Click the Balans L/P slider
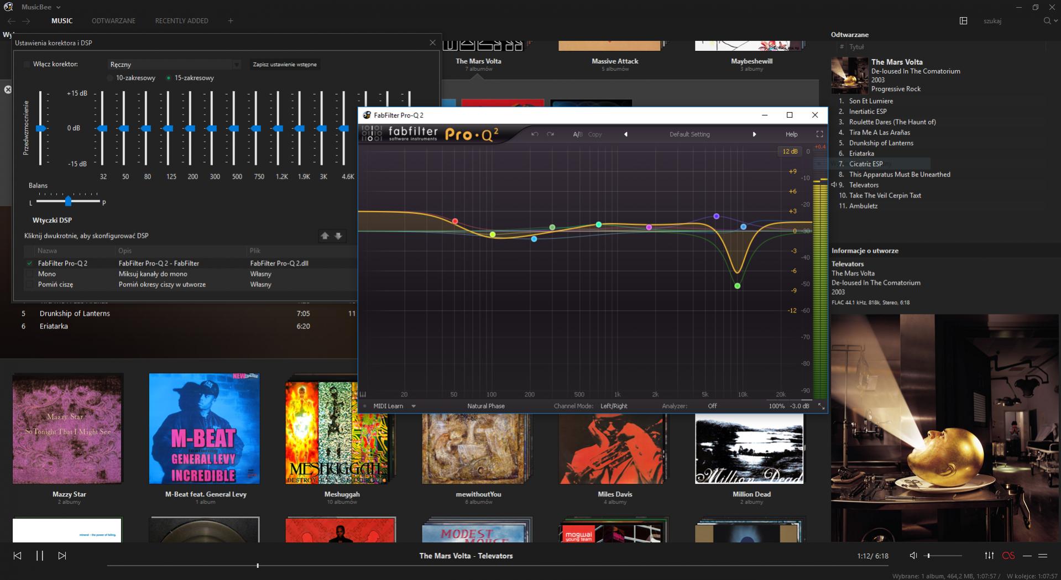Viewport: 1061px width, 580px height. [67, 200]
